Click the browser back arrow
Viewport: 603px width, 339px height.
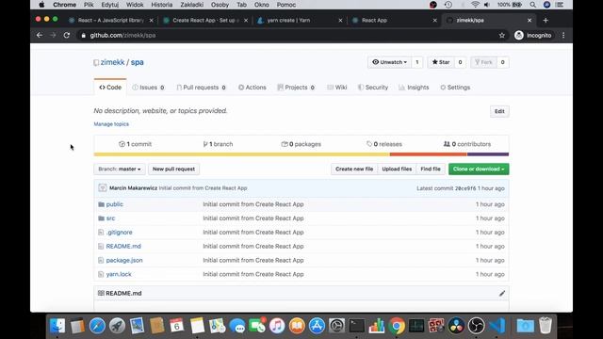pos(40,35)
